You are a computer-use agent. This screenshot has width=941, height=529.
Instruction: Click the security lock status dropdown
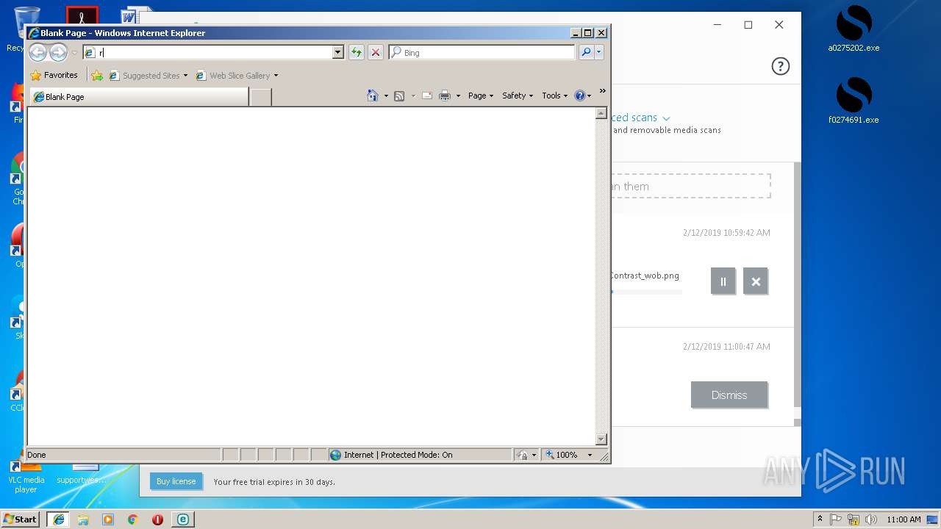[x=526, y=455]
